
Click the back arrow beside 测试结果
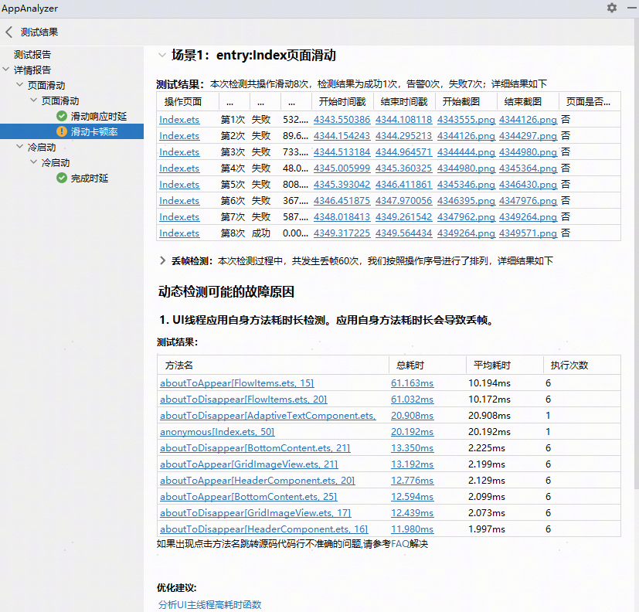coord(9,32)
